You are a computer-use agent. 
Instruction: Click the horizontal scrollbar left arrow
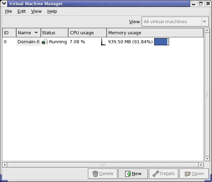(5, 165)
